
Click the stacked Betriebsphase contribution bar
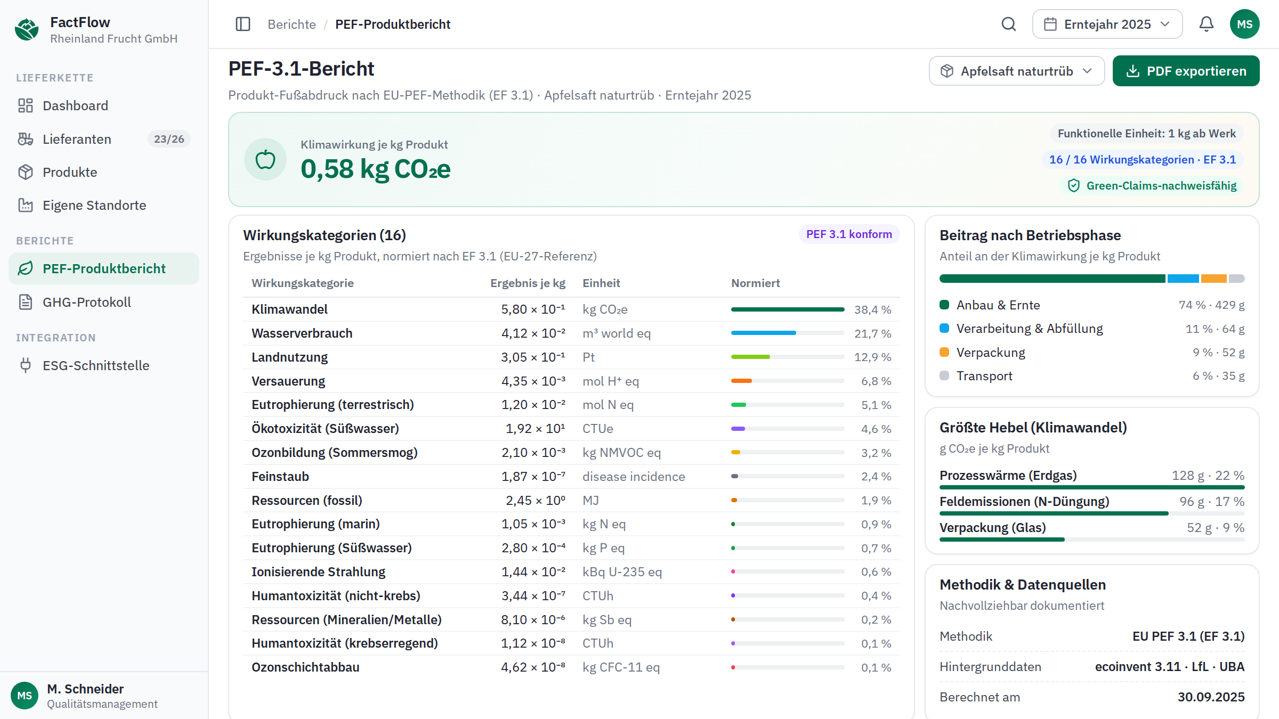[1092, 279]
